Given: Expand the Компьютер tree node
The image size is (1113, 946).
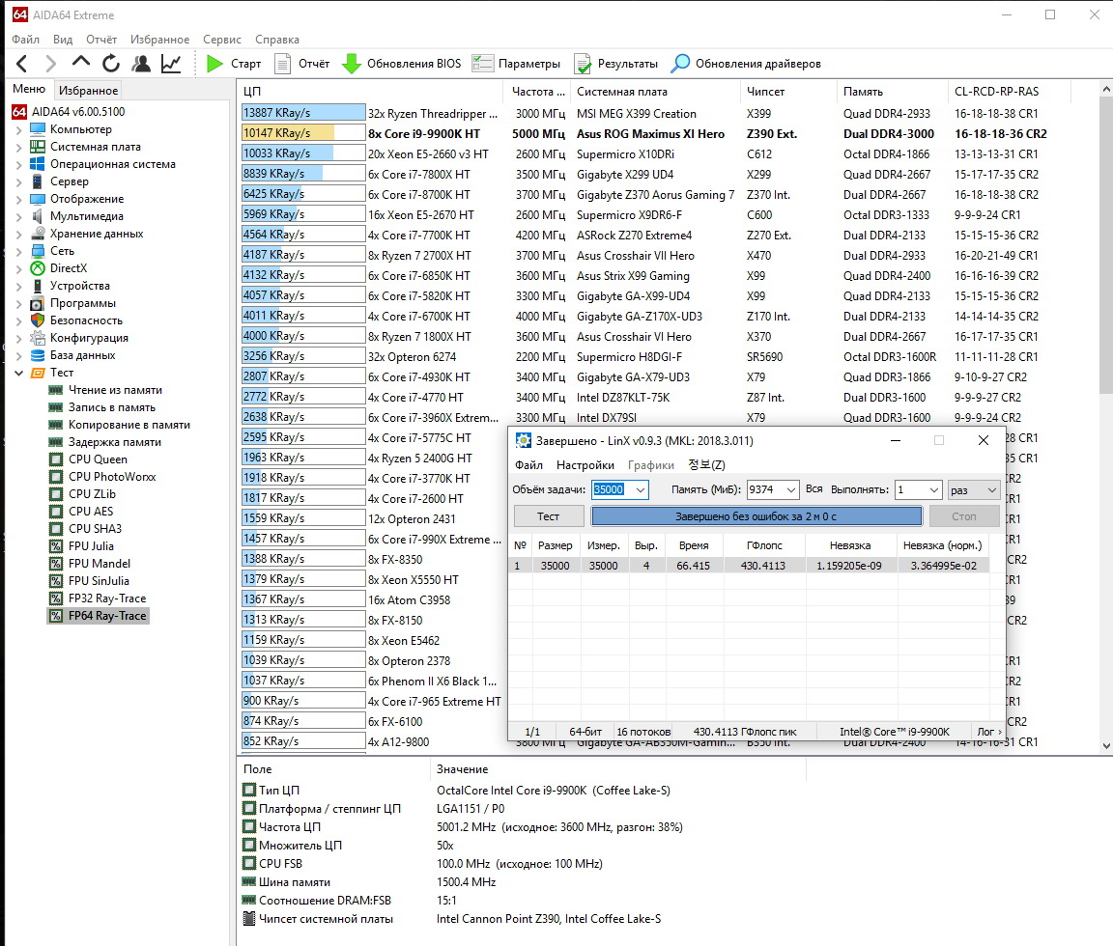Looking at the screenshot, I should (x=19, y=129).
